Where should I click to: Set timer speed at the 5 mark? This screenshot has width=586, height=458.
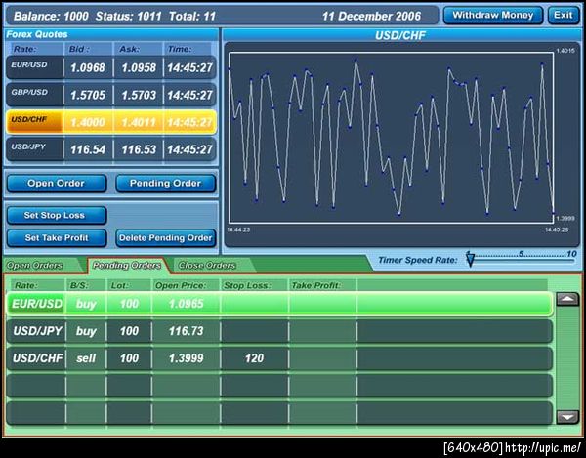pos(521,255)
